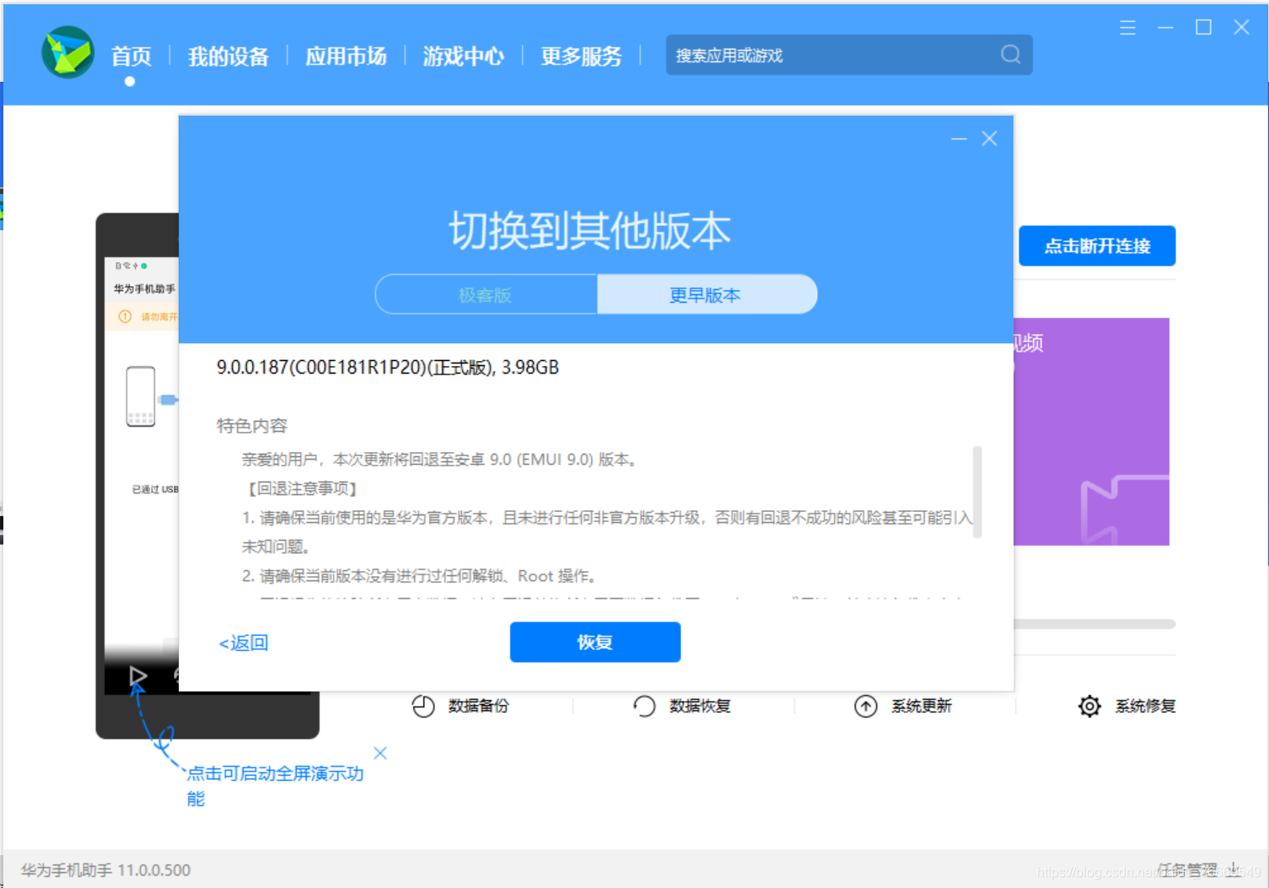
Task: Dismiss the fullscreen demo tip with X
Action: [x=380, y=753]
